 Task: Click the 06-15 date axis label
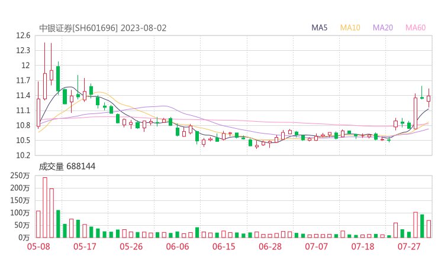(224, 246)
